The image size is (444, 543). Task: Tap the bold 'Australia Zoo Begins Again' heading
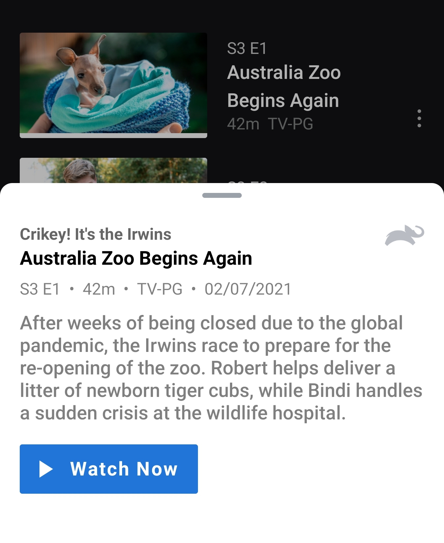pos(136,258)
